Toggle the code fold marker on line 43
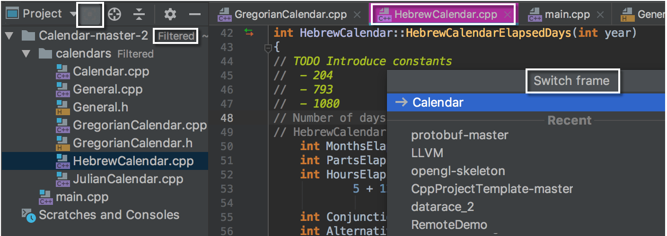Image resolution: width=667 pixels, height=236 pixels. coord(268,47)
